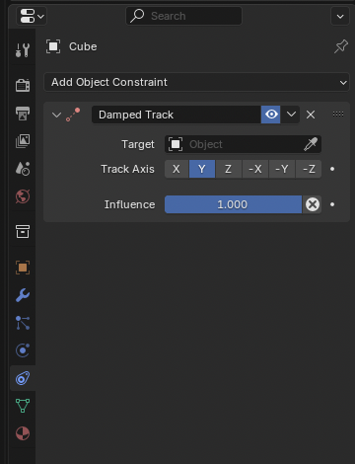Open the World properties tab
The width and height of the screenshot is (355, 464).
point(23,196)
